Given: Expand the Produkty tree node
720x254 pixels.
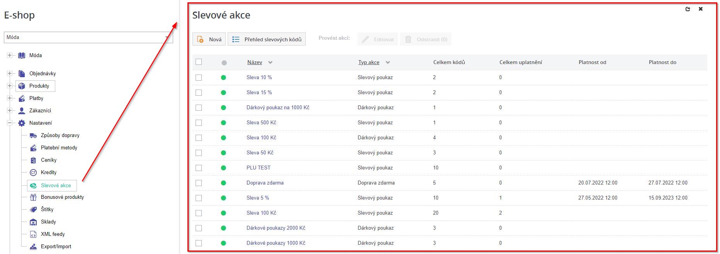Looking at the screenshot, I should 10,86.
